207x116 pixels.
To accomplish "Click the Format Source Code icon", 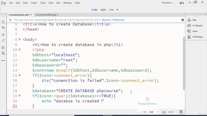I will pos(3,40).
